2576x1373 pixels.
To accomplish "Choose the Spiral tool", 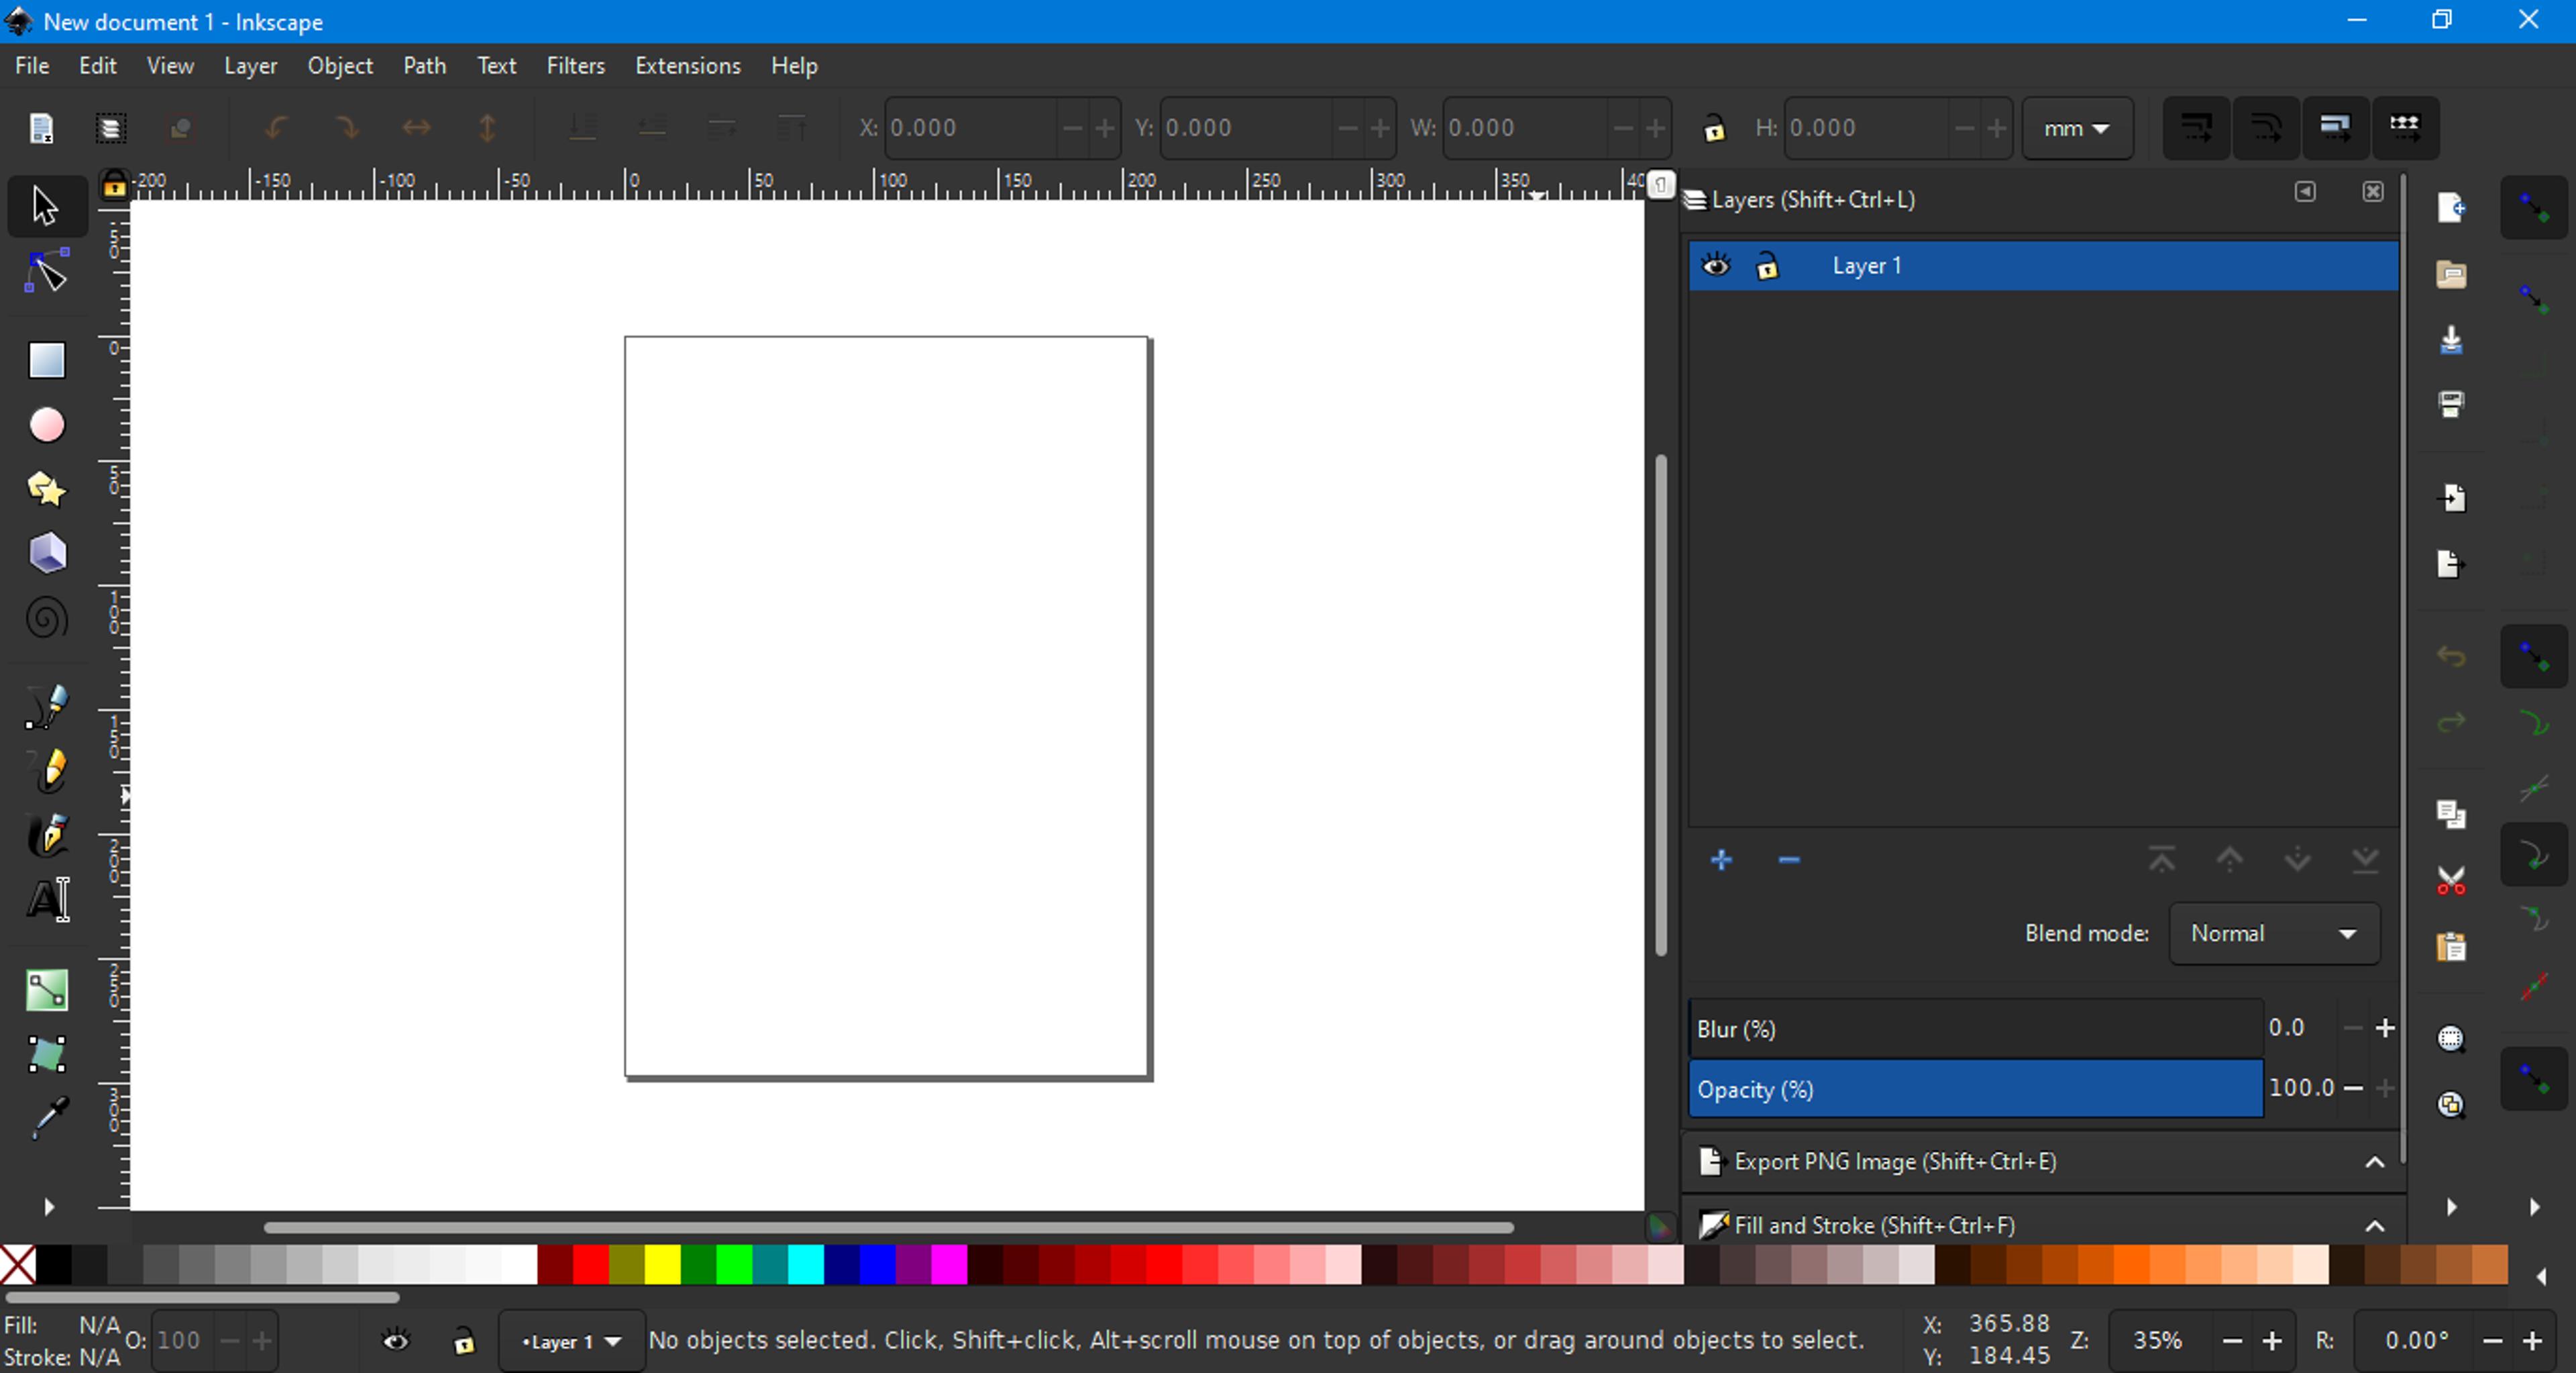I will click(46, 618).
